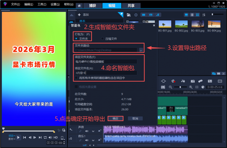Open the sound mixer tool
The width and height of the screenshot is (227, 148).
click(x=183, y=81)
